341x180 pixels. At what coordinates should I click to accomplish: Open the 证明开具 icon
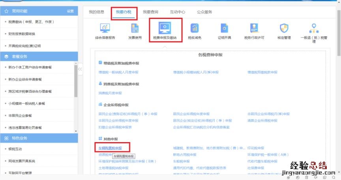tap(225, 28)
